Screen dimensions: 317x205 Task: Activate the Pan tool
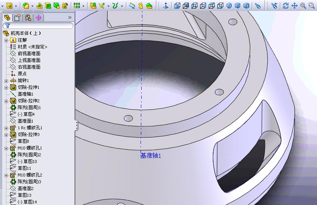[295, 6]
